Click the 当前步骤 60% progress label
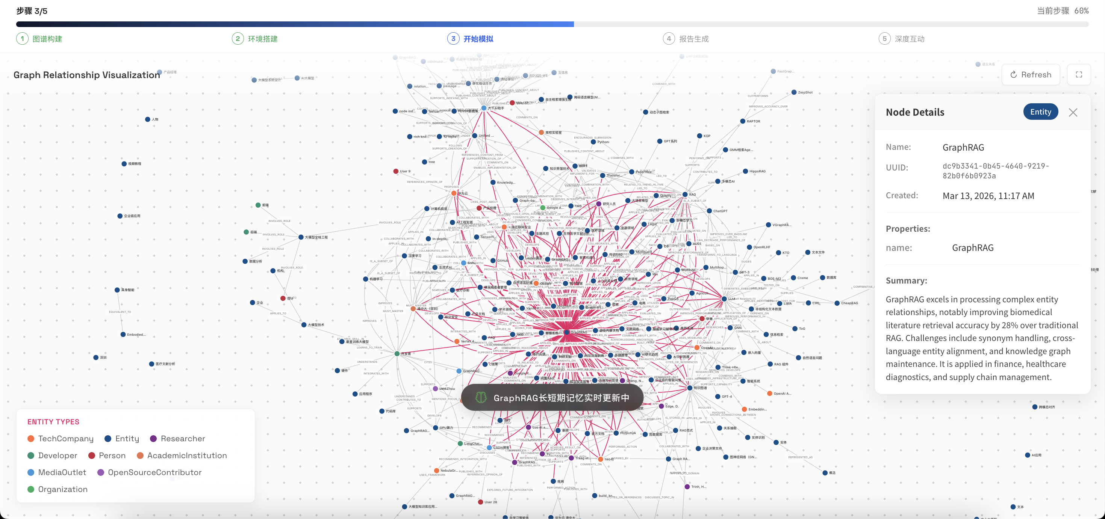 click(1063, 11)
